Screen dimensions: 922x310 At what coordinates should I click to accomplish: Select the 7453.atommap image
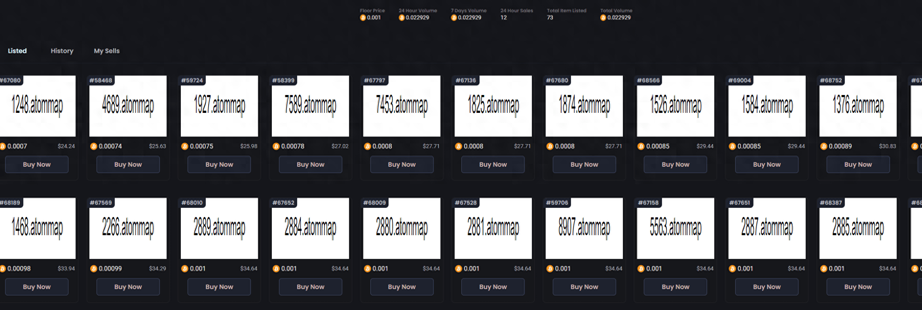coord(402,106)
